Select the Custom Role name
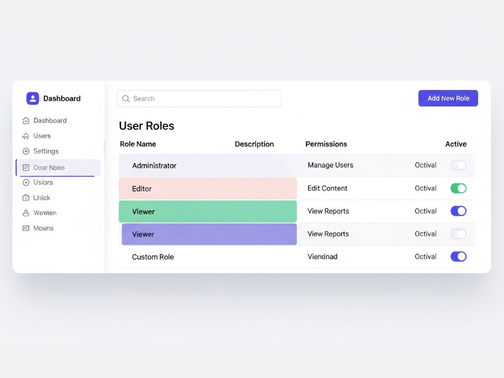Viewport: 504px width, 378px height. (x=153, y=257)
